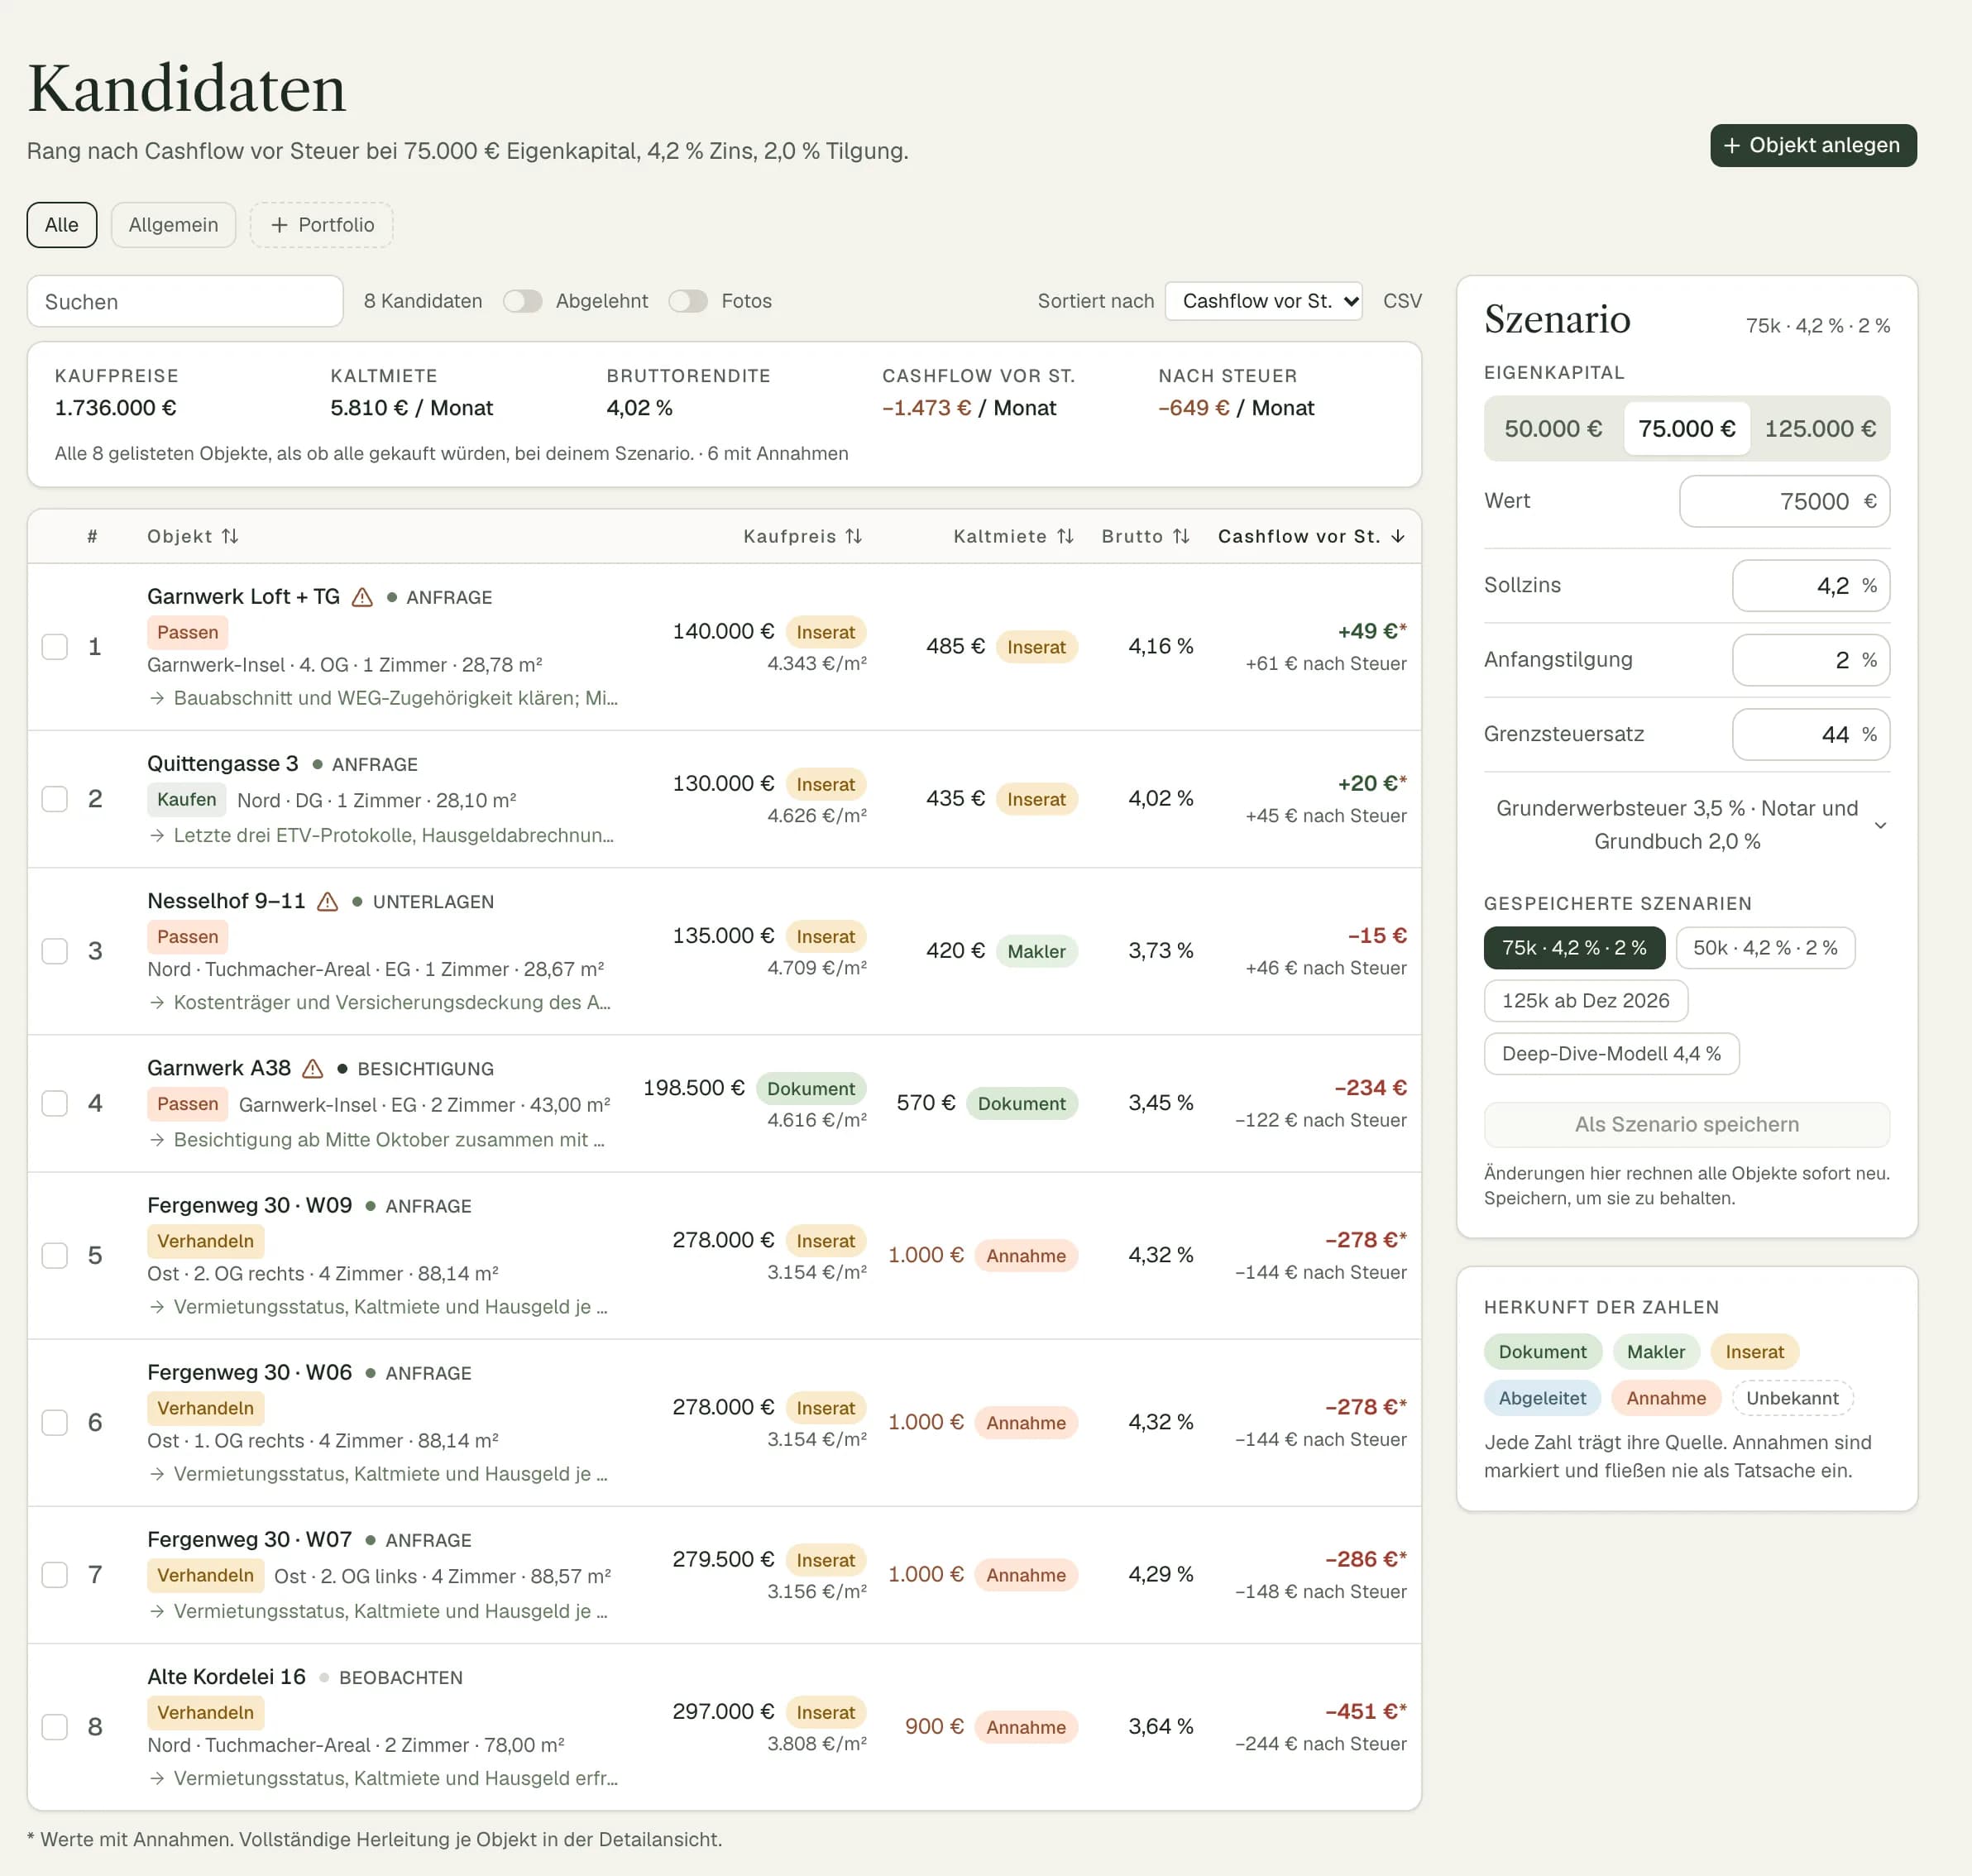
Task: Open the Fergenweg 30 · W09 entry
Action: click(249, 1205)
